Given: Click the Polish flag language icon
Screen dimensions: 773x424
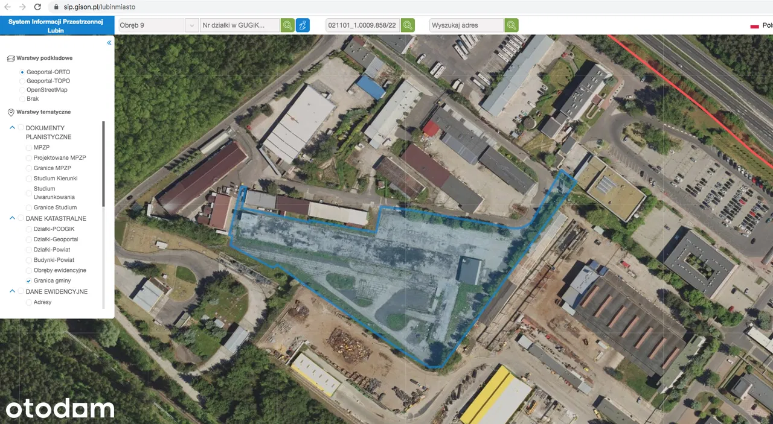Looking at the screenshot, I should coord(754,26).
